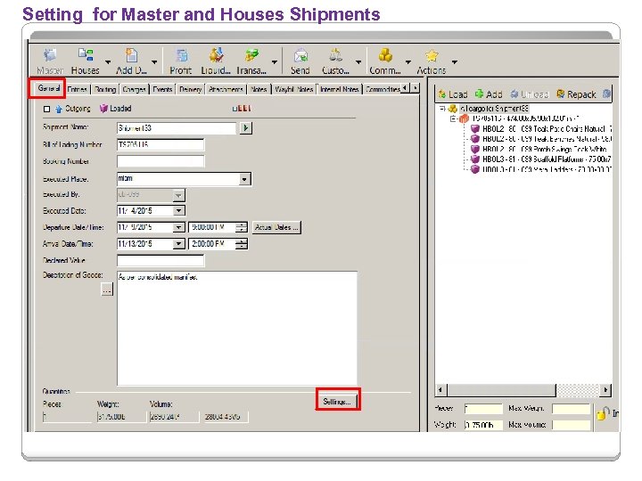Screen dimensions: 642x481
Task: Click the Description of Goods text area
Action: pos(237,328)
